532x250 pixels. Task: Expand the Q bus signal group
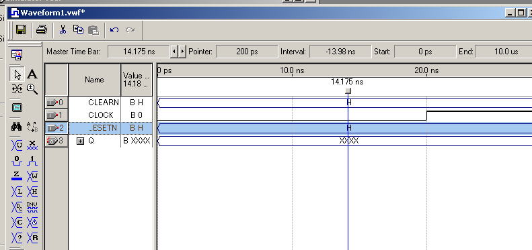(x=80, y=141)
